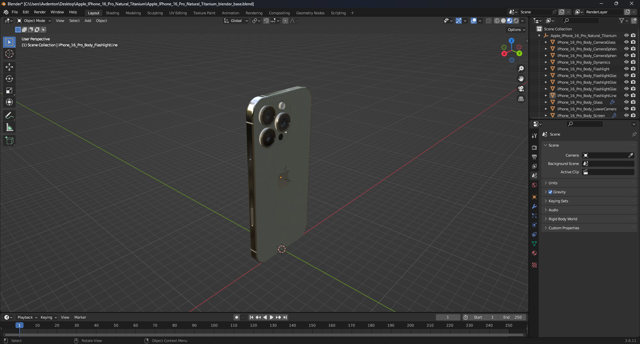Toggle auto keying record button
This screenshot has height=344, width=640.
[237, 317]
